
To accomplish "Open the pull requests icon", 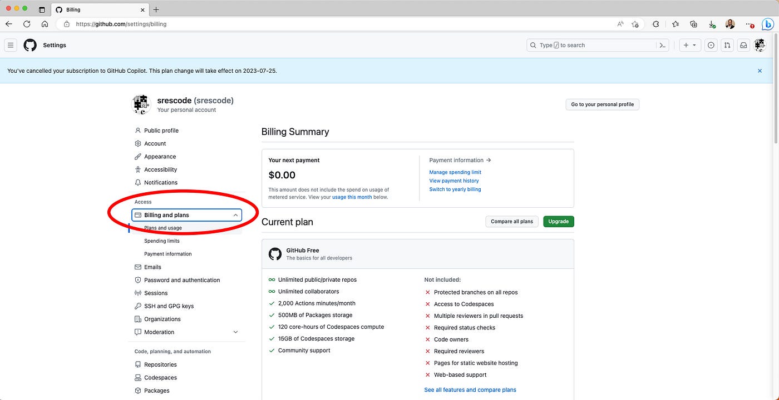I will click(727, 45).
